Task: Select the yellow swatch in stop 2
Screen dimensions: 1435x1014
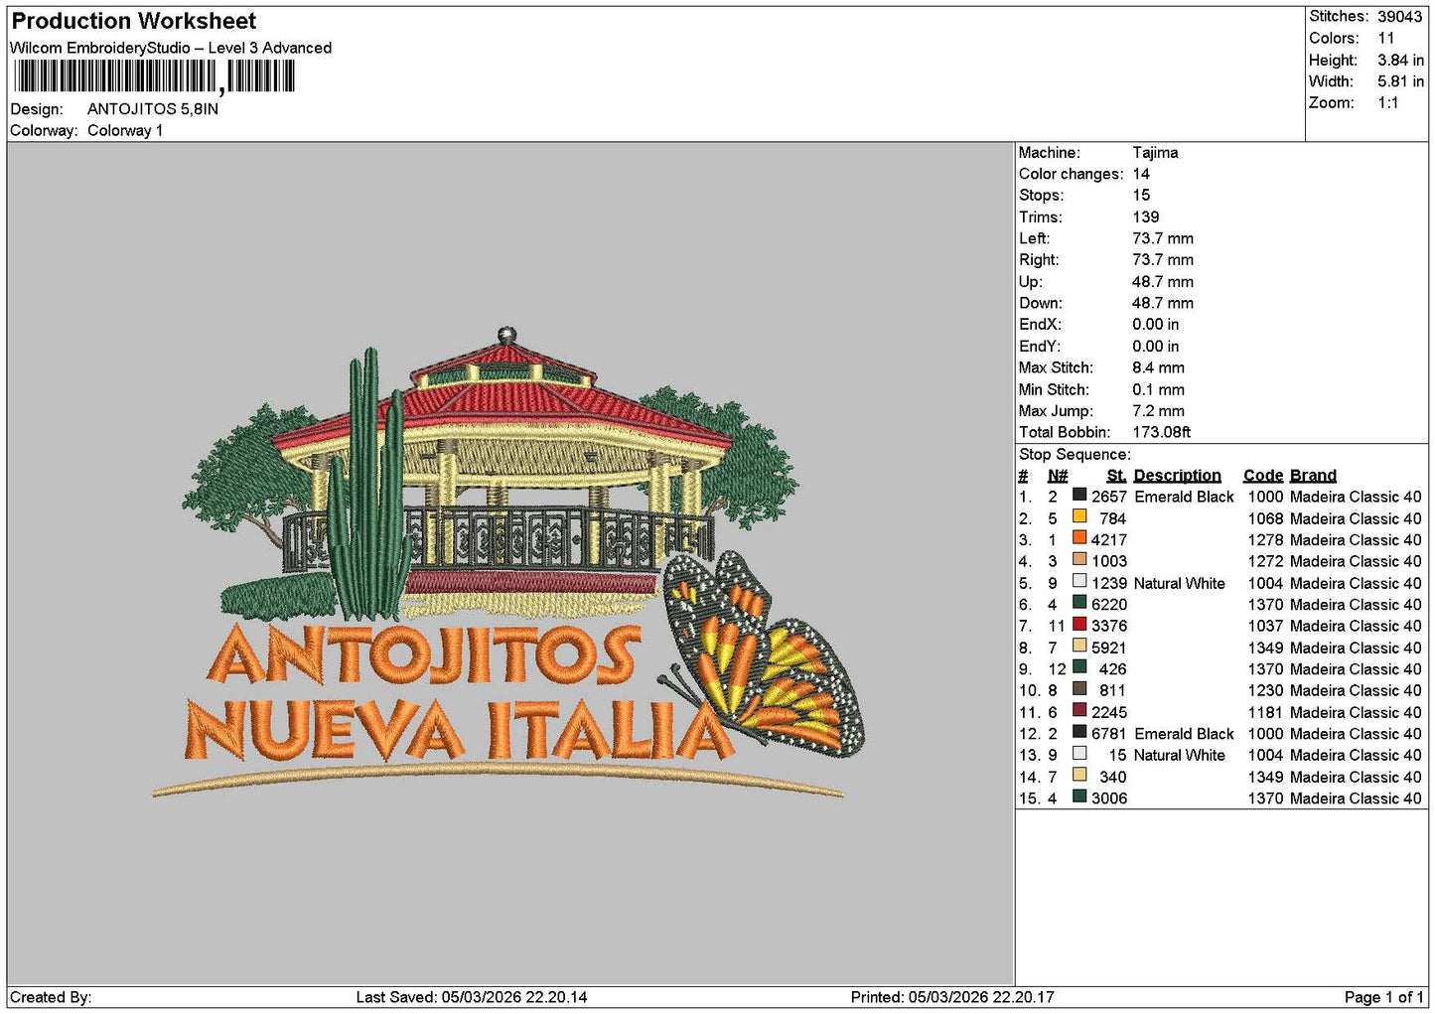Action: 1079,516
